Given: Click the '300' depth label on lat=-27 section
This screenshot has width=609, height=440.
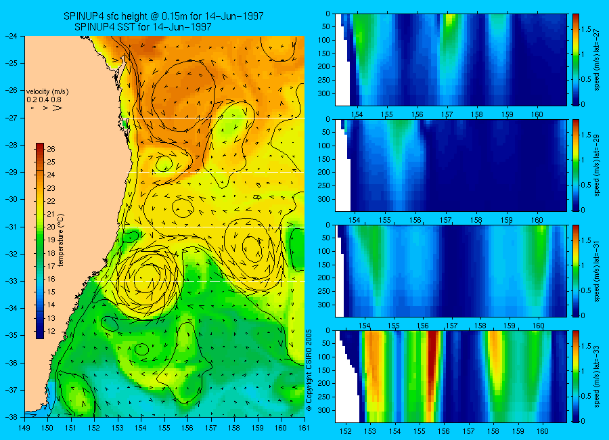Looking at the screenshot, I should pyautogui.click(x=324, y=93).
